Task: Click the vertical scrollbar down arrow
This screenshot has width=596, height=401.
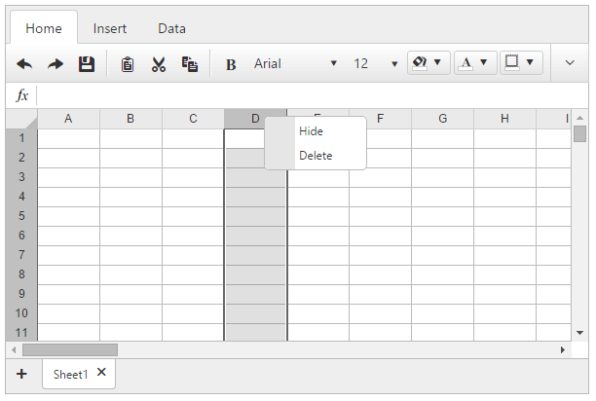Action: 579,333
